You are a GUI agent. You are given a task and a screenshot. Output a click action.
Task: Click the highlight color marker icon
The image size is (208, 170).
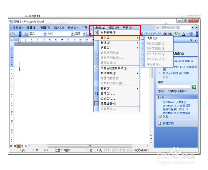coord(176,34)
